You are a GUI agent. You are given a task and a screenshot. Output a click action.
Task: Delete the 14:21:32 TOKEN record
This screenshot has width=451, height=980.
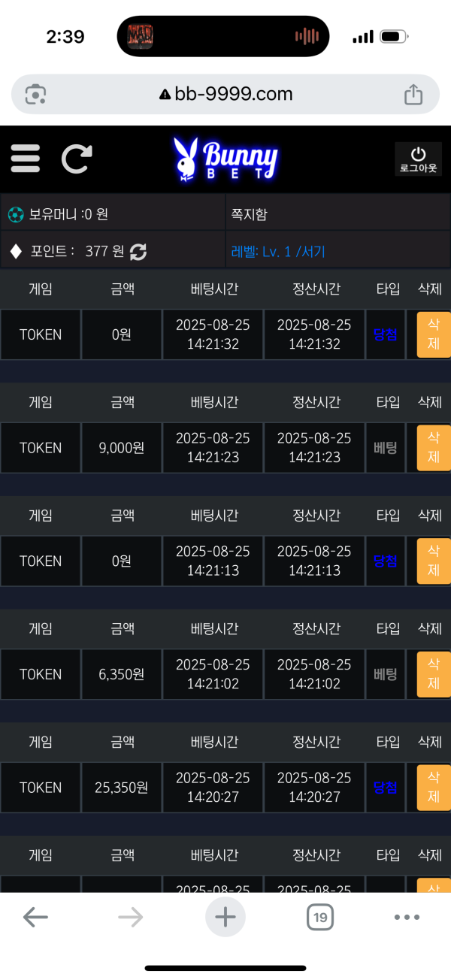[434, 334]
